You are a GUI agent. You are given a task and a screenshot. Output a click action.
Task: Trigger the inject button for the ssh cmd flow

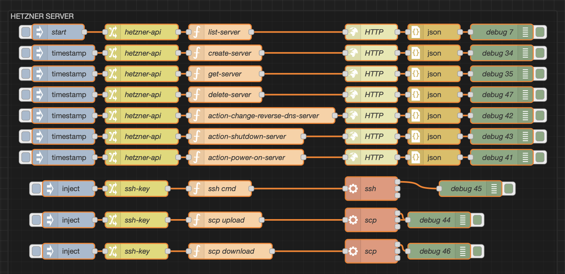(36, 188)
